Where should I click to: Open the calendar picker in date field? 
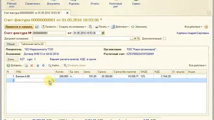click(103, 33)
